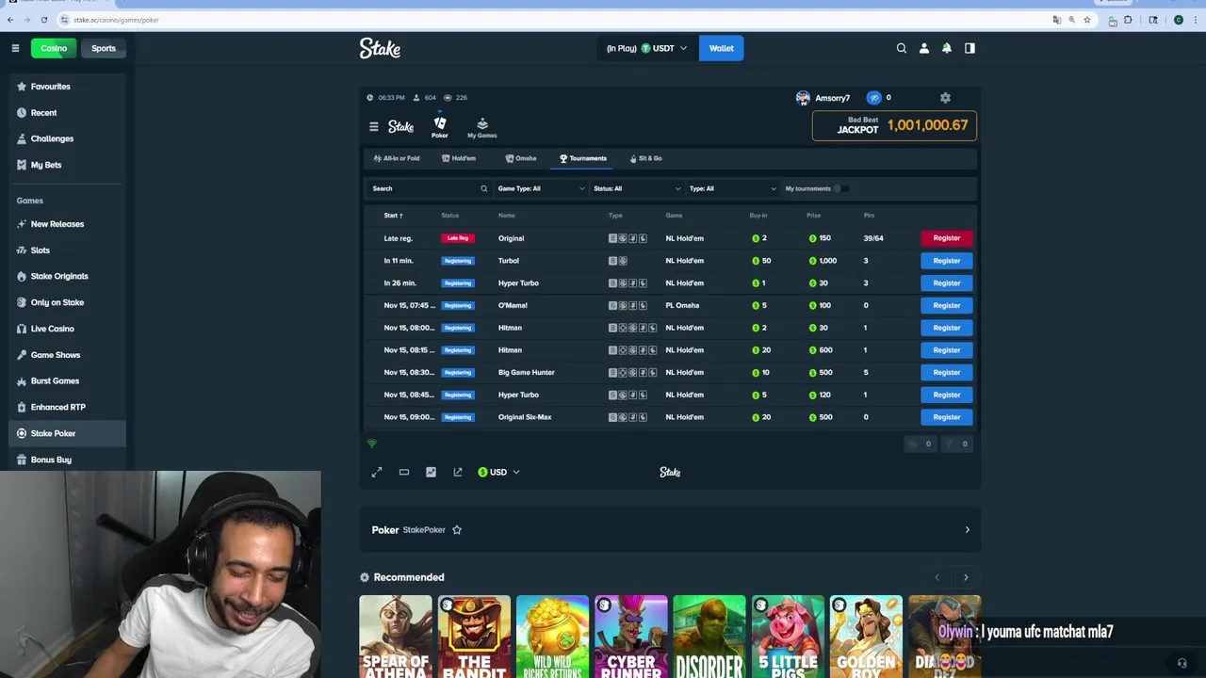
Task: Open the Recent games section
Action: pyautogui.click(x=66, y=113)
